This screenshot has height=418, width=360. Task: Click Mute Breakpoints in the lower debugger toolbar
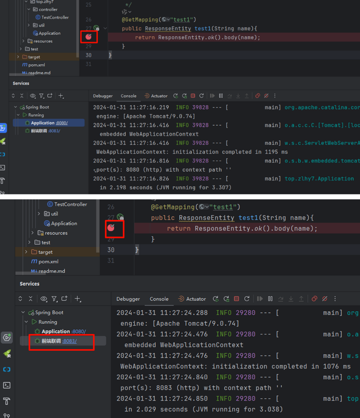click(324, 299)
